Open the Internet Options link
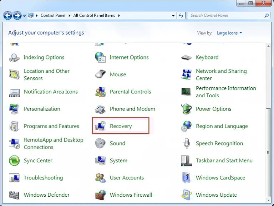Viewport: 274px width, 206px height. [129, 57]
